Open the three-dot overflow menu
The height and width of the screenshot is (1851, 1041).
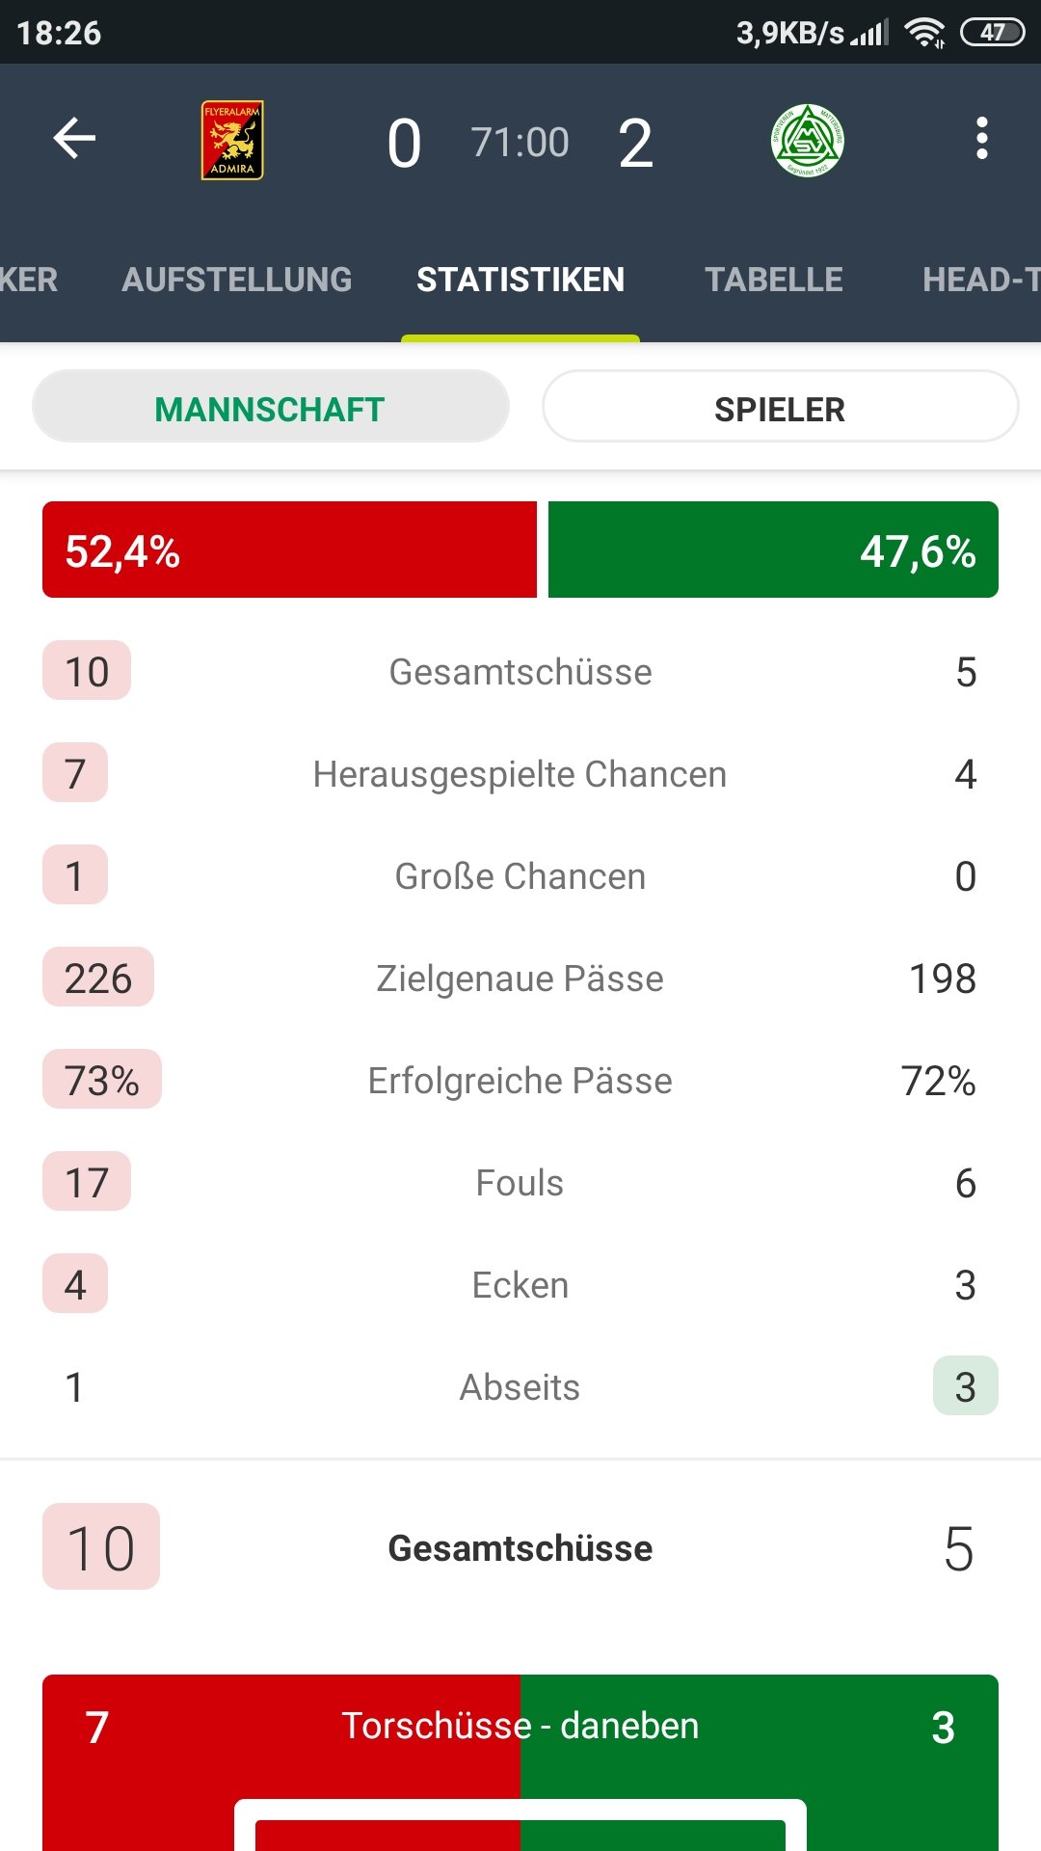pos(981,139)
